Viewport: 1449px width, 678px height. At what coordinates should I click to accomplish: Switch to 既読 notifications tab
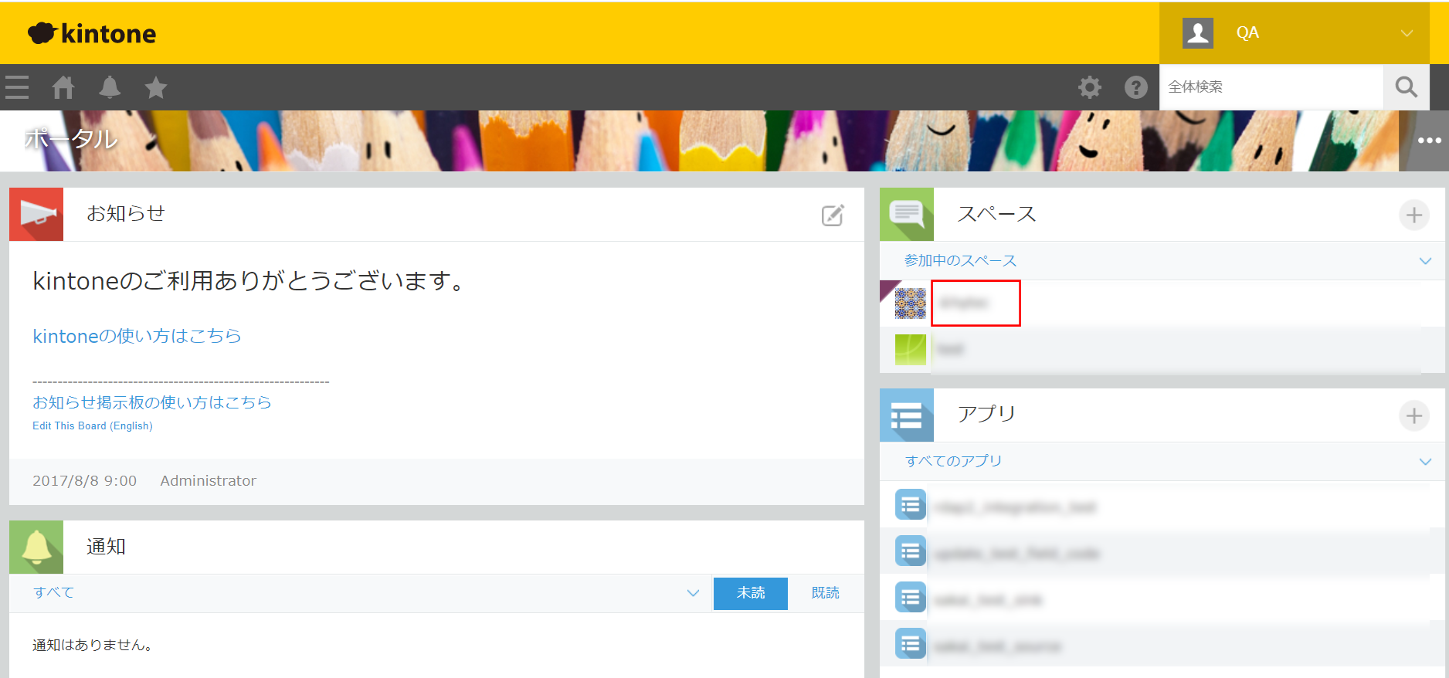825,593
